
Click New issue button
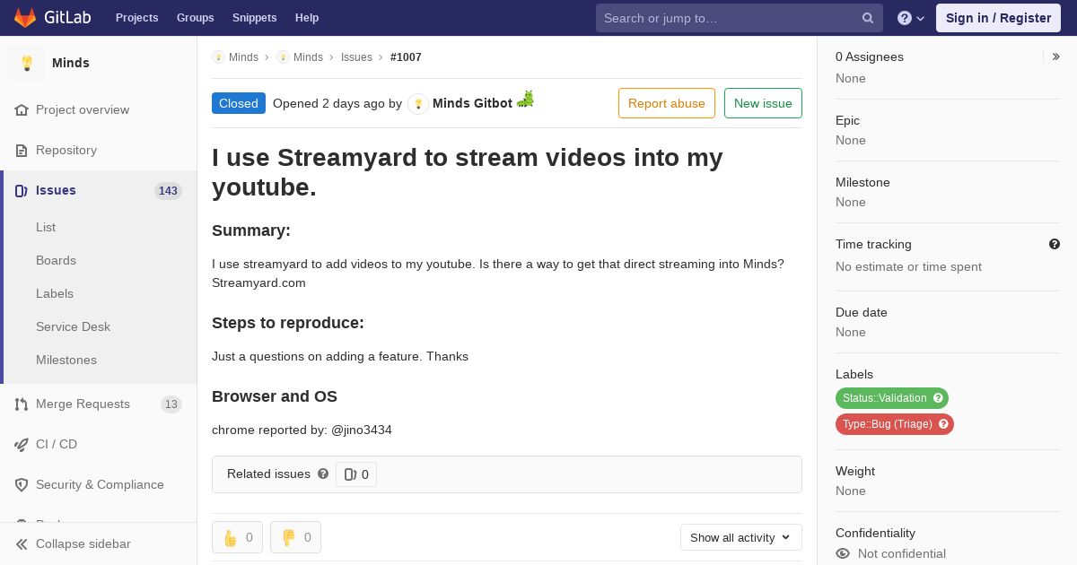(x=763, y=103)
